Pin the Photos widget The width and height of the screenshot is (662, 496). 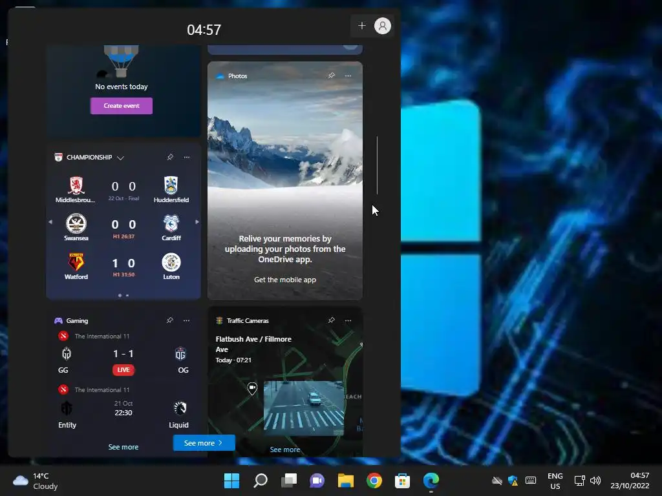pos(332,76)
